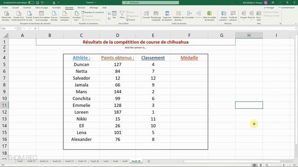Click the Sous-total icon
298x167 pixels.
coord(259,16)
